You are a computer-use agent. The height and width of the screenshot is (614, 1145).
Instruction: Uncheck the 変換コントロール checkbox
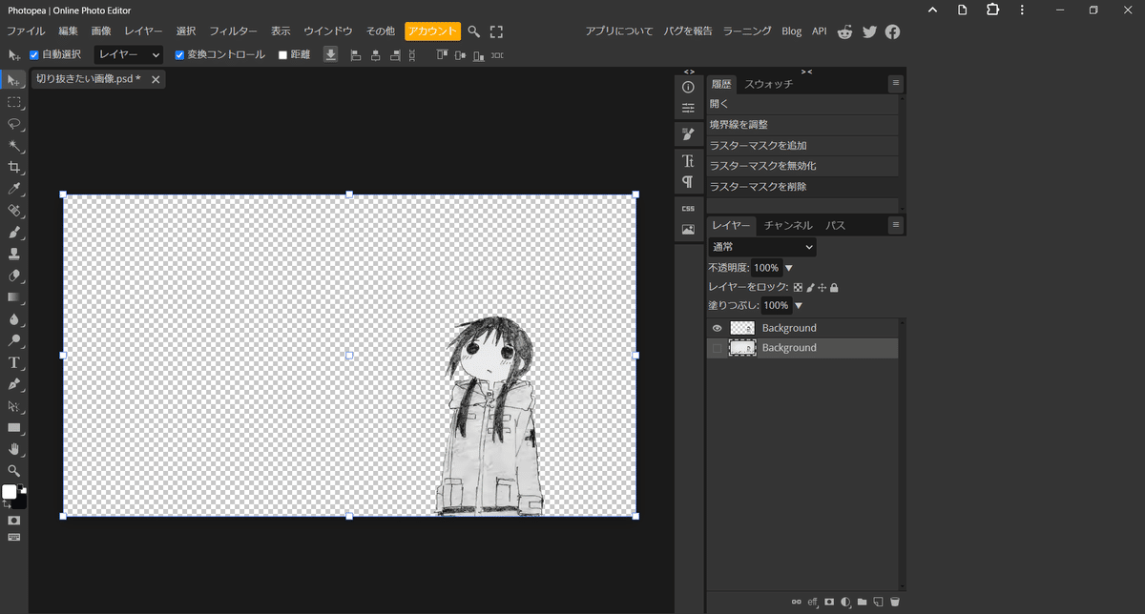point(179,55)
